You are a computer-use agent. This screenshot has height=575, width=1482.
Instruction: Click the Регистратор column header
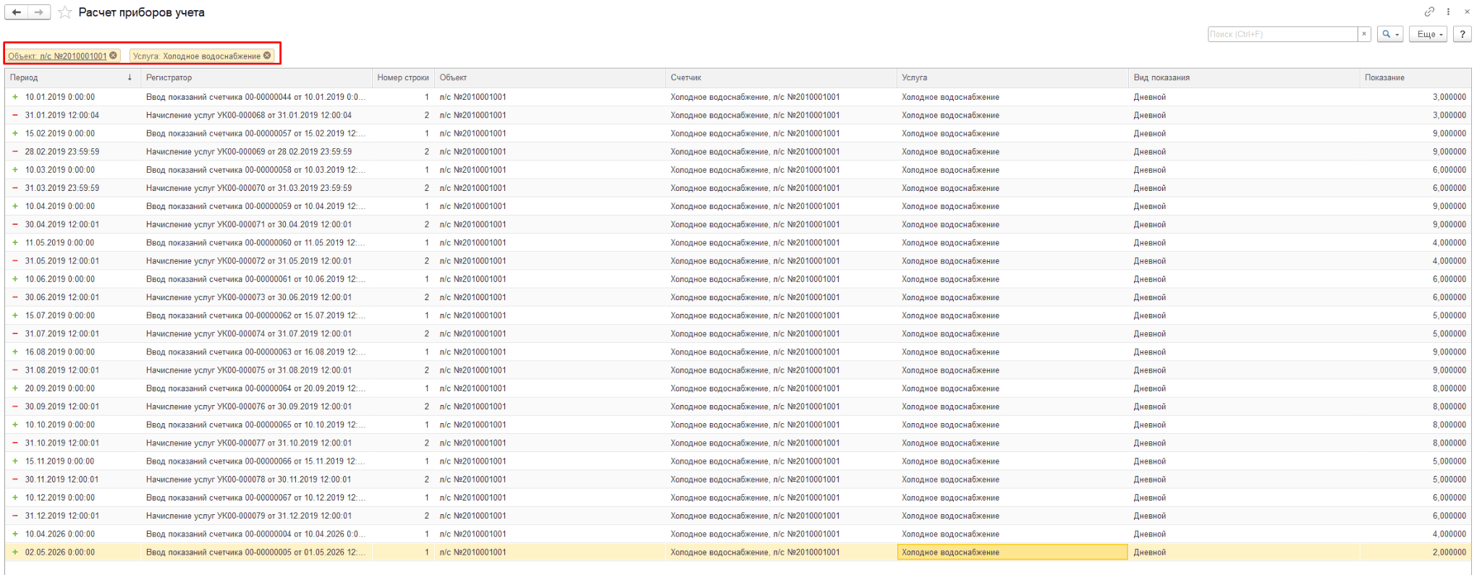click(x=256, y=77)
